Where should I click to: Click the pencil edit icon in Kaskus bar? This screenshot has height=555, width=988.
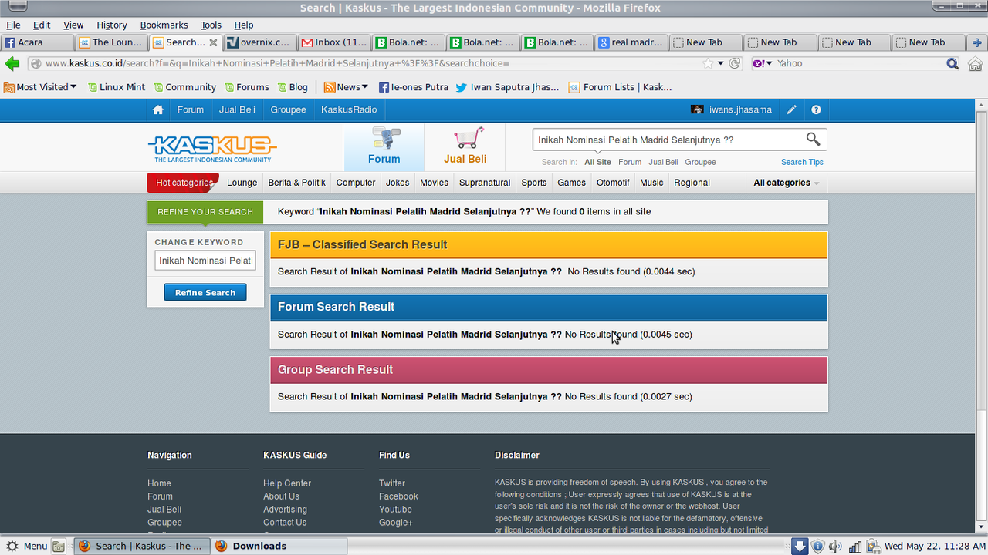point(792,109)
